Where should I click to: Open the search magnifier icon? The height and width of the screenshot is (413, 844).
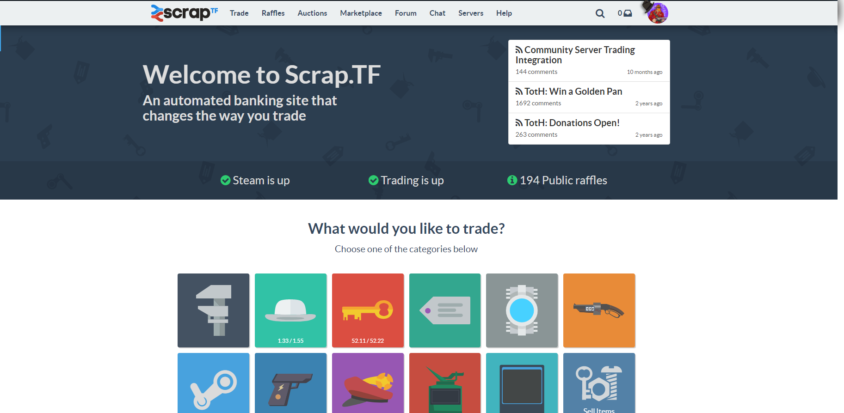[600, 13]
